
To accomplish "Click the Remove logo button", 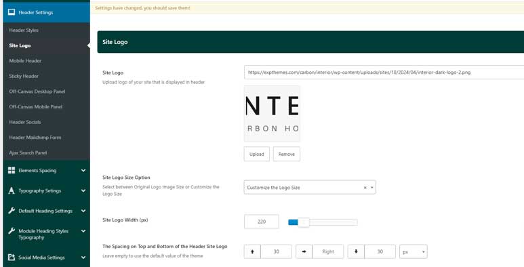I will [x=286, y=154].
